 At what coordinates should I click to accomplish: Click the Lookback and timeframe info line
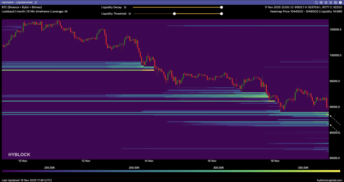pos(35,11)
